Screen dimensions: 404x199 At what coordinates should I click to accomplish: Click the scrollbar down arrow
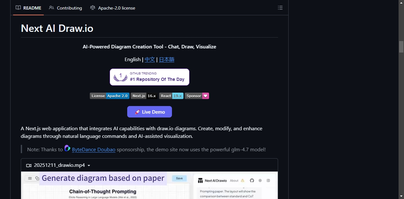[x=401, y=196]
